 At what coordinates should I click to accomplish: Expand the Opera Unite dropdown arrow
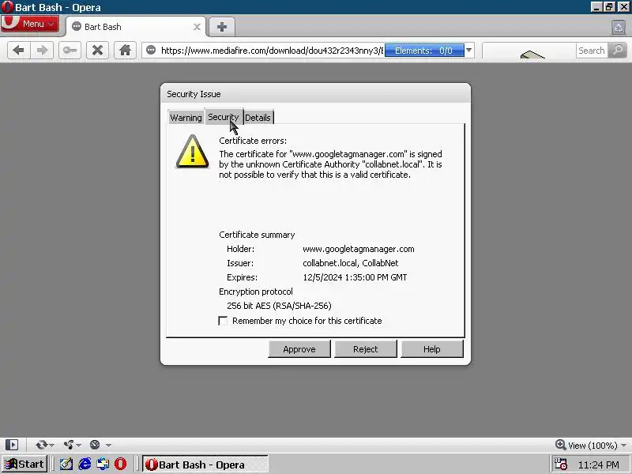[x=78, y=446]
